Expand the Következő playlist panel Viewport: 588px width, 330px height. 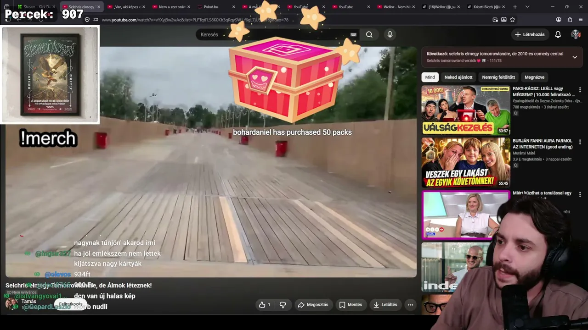575,57
